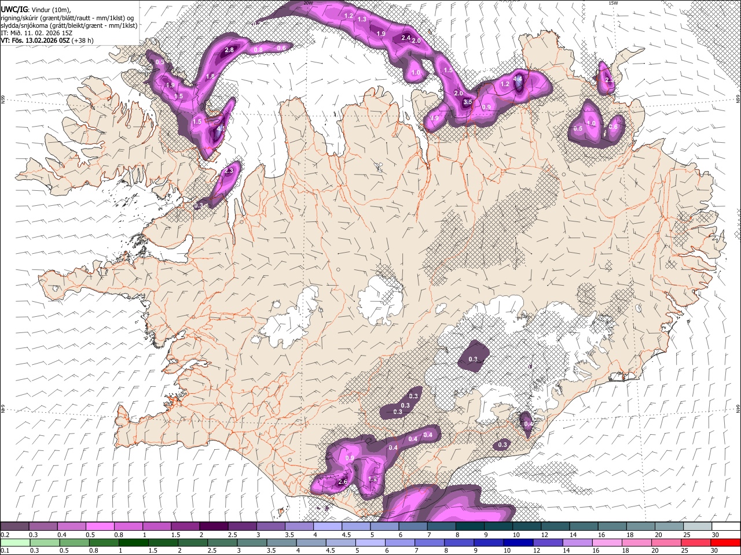Pick snow scale swatch between 9 and 10
The width and height of the screenshot is (741, 555).
(x=498, y=527)
